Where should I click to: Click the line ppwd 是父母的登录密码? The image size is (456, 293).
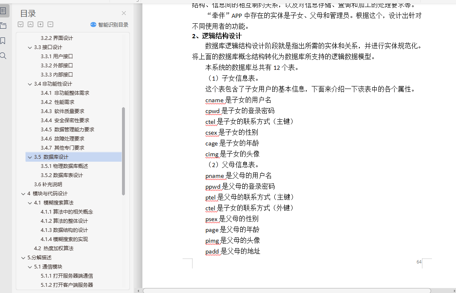pyautogui.click(x=240, y=187)
